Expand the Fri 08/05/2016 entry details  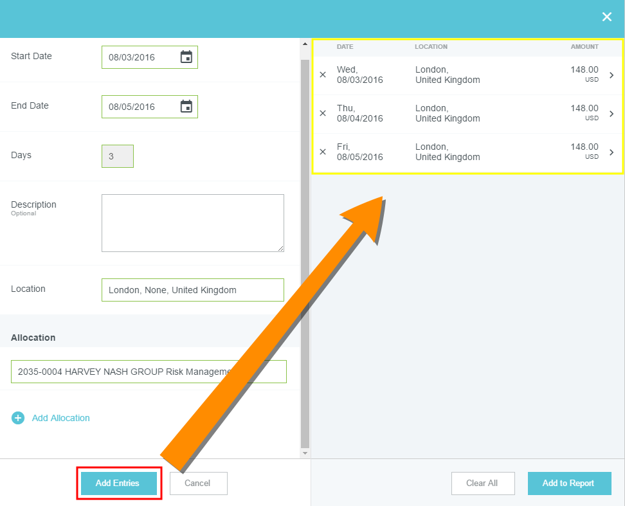611,152
